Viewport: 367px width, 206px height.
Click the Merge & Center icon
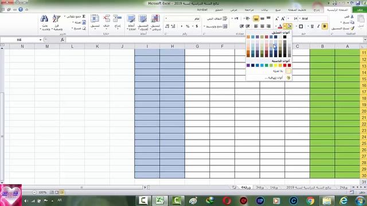coord(225,26)
